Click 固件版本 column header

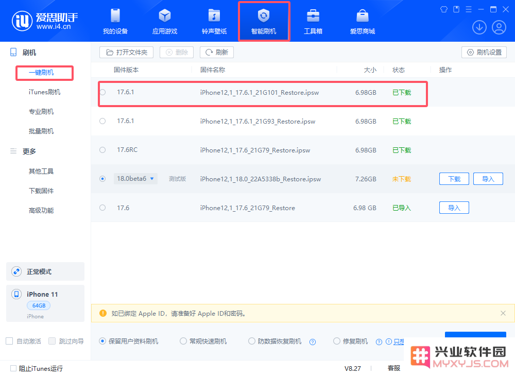pos(126,70)
